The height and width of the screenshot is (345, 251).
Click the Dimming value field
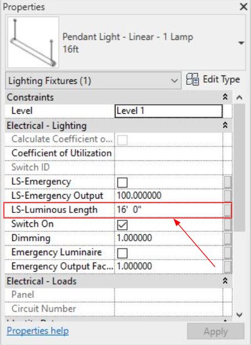tap(168, 238)
